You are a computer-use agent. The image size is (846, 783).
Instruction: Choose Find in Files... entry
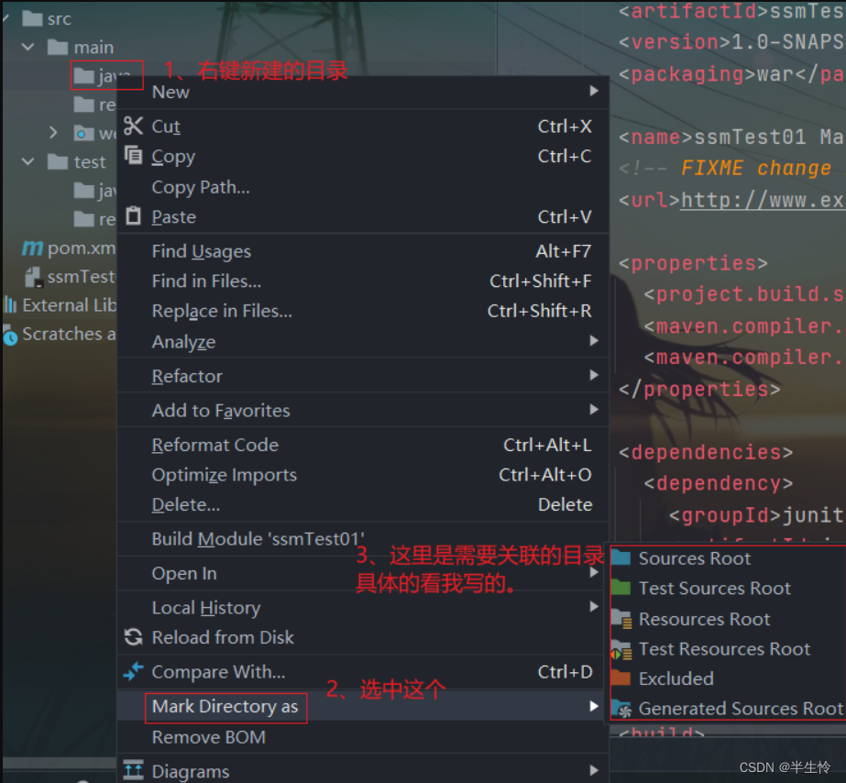[363, 281]
